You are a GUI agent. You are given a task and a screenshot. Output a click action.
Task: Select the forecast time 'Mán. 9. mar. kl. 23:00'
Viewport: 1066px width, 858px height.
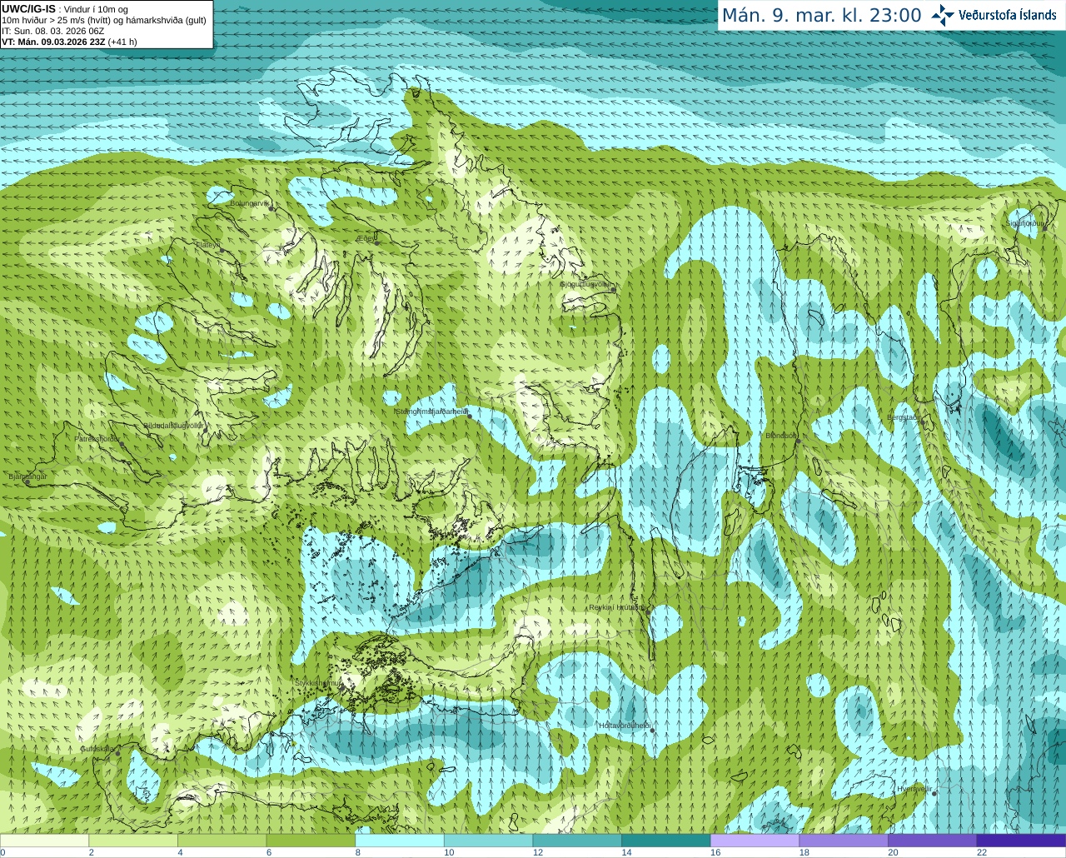821,15
